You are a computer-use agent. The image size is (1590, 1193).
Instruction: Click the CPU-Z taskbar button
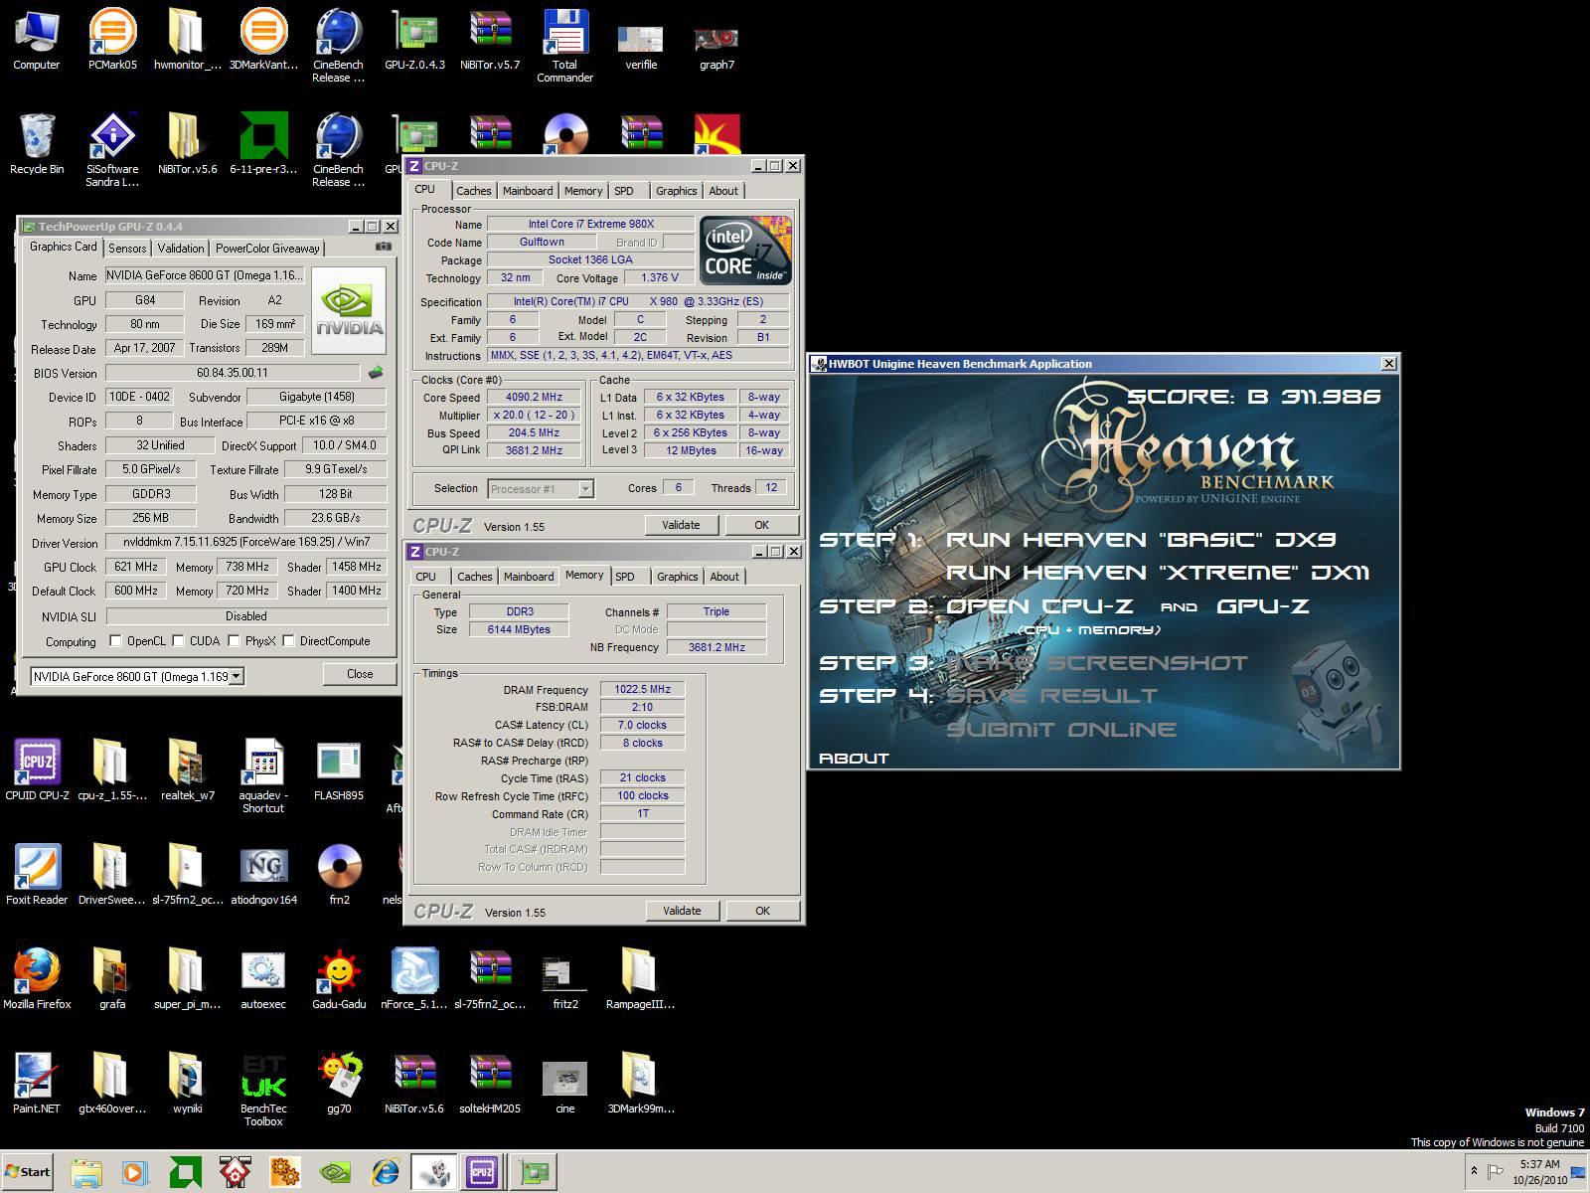click(482, 1172)
